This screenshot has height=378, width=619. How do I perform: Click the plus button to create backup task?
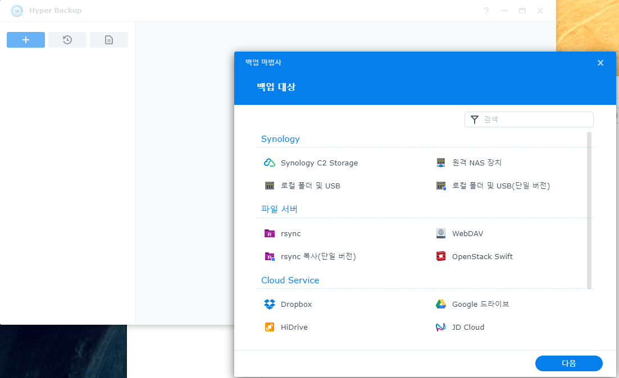pyautogui.click(x=26, y=40)
